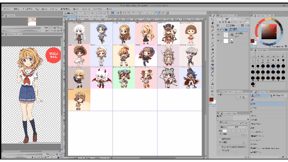Click the highlighted blue icon in command bar
Viewport: 288px width, 162px height.
click(x=112, y=13)
